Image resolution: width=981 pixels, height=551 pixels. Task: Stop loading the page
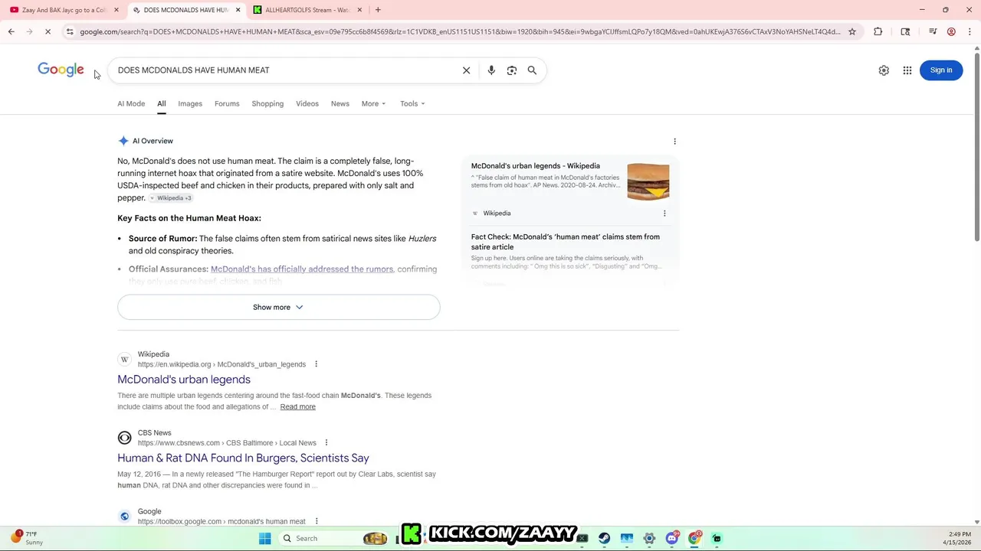pos(48,31)
